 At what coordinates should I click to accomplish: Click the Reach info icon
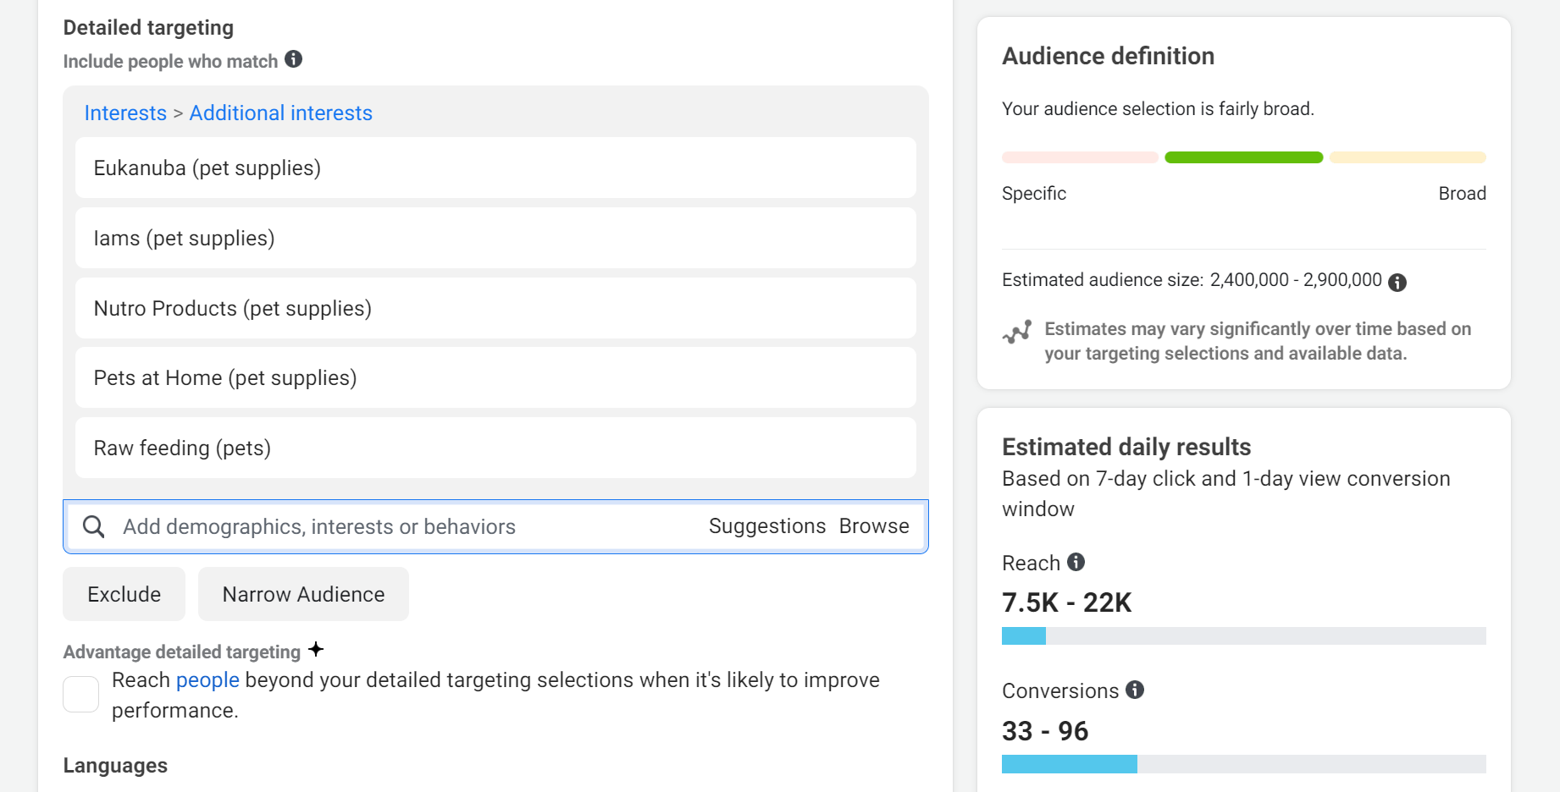(x=1076, y=562)
